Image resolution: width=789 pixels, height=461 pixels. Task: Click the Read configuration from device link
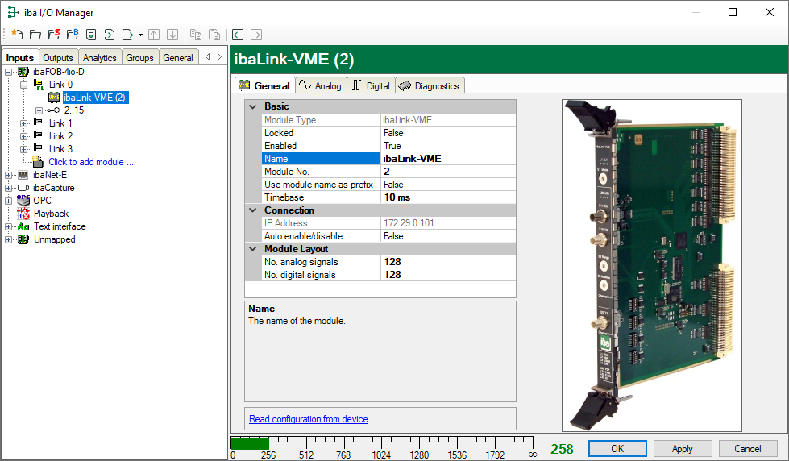pyautogui.click(x=309, y=419)
